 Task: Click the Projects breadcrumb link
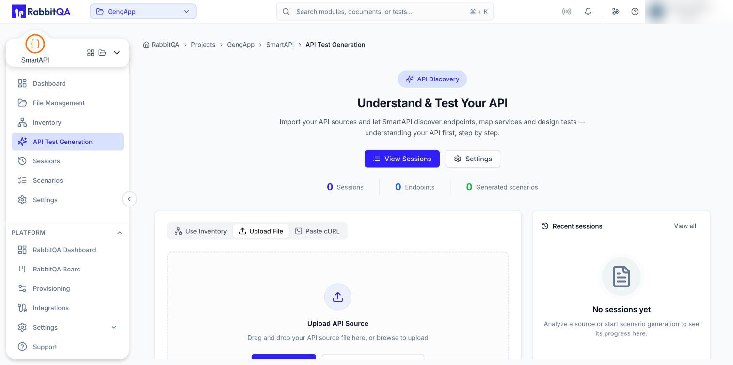click(203, 45)
